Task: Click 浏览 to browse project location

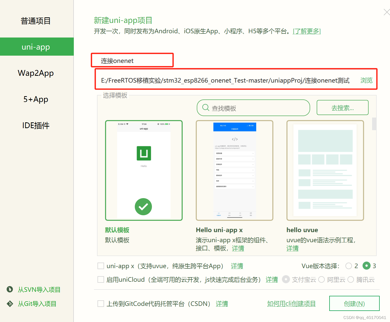Action: [x=366, y=80]
